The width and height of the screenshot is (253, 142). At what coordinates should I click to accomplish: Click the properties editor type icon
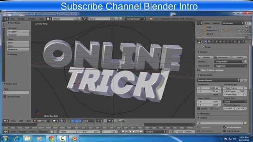click(200, 42)
